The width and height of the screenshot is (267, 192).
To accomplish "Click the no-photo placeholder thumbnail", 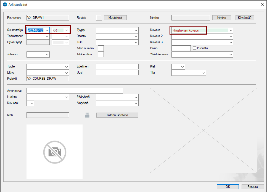I will coord(54,152).
